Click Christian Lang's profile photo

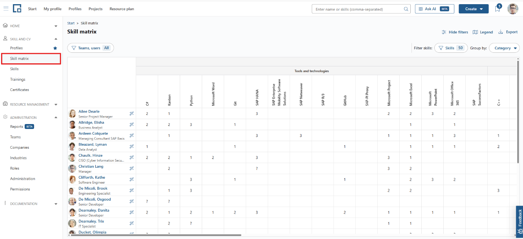(x=72, y=168)
